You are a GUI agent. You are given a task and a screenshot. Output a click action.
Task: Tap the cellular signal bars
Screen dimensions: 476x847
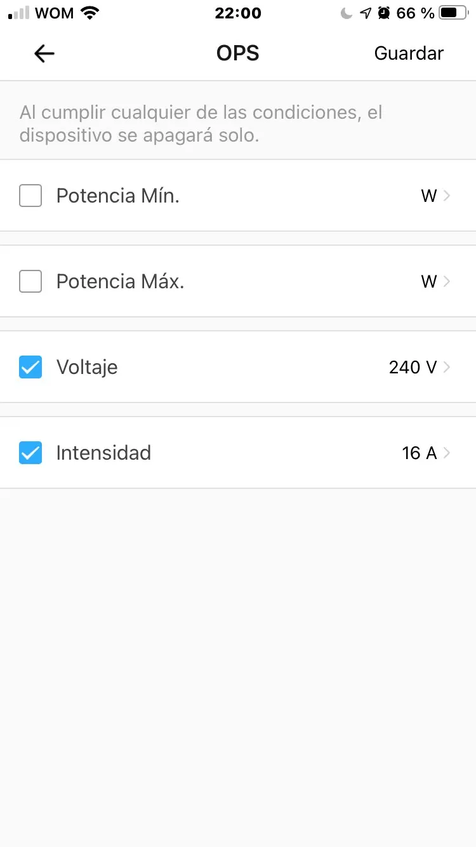pos(19,13)
